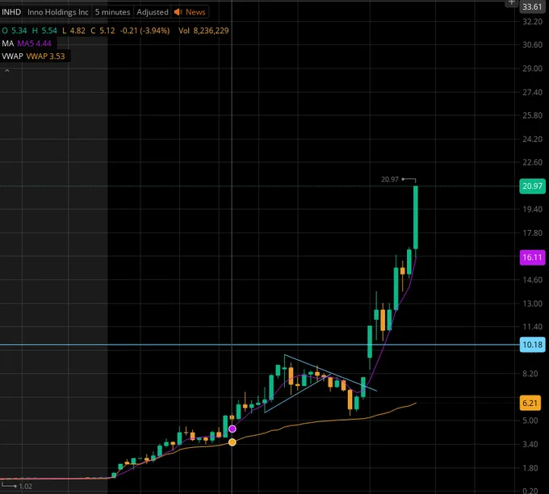Click the orange VWAP marker on the crosshair
Viewport: 549px width, 494px height.
pyautogui.click(x=232, y=442)
